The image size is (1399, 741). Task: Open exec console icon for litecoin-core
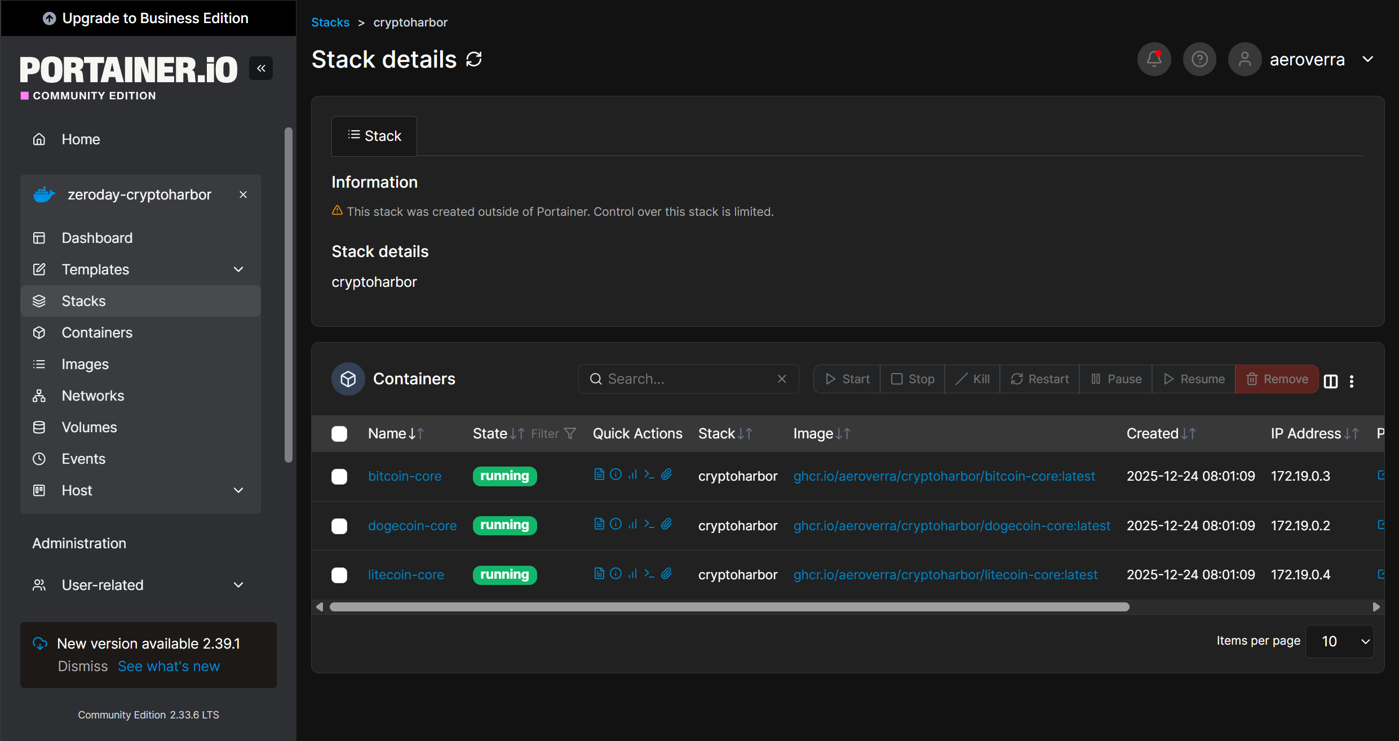click(x=649, y=574)
